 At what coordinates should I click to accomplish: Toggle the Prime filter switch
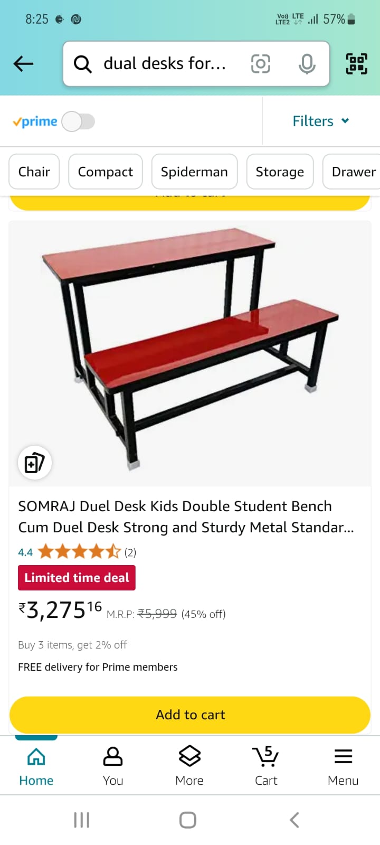pyautogui.click(x=78, y=121)
